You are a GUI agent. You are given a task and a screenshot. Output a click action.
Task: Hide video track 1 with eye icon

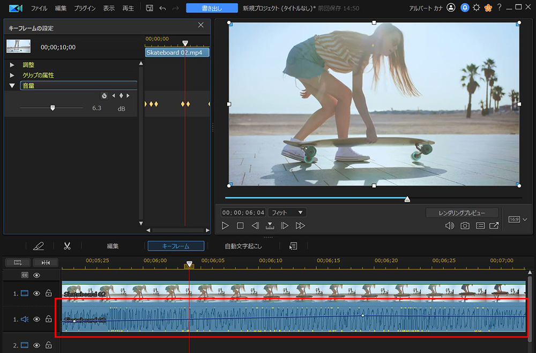[x=37, y=294]
